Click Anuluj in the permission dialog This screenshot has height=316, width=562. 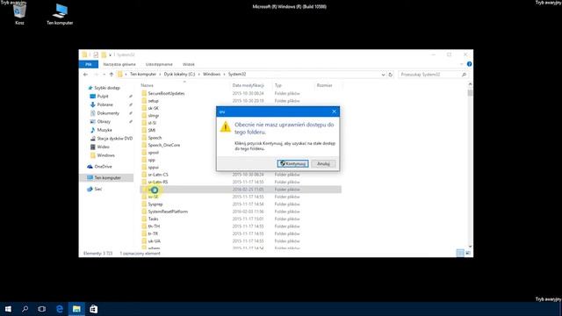[323, 164]
